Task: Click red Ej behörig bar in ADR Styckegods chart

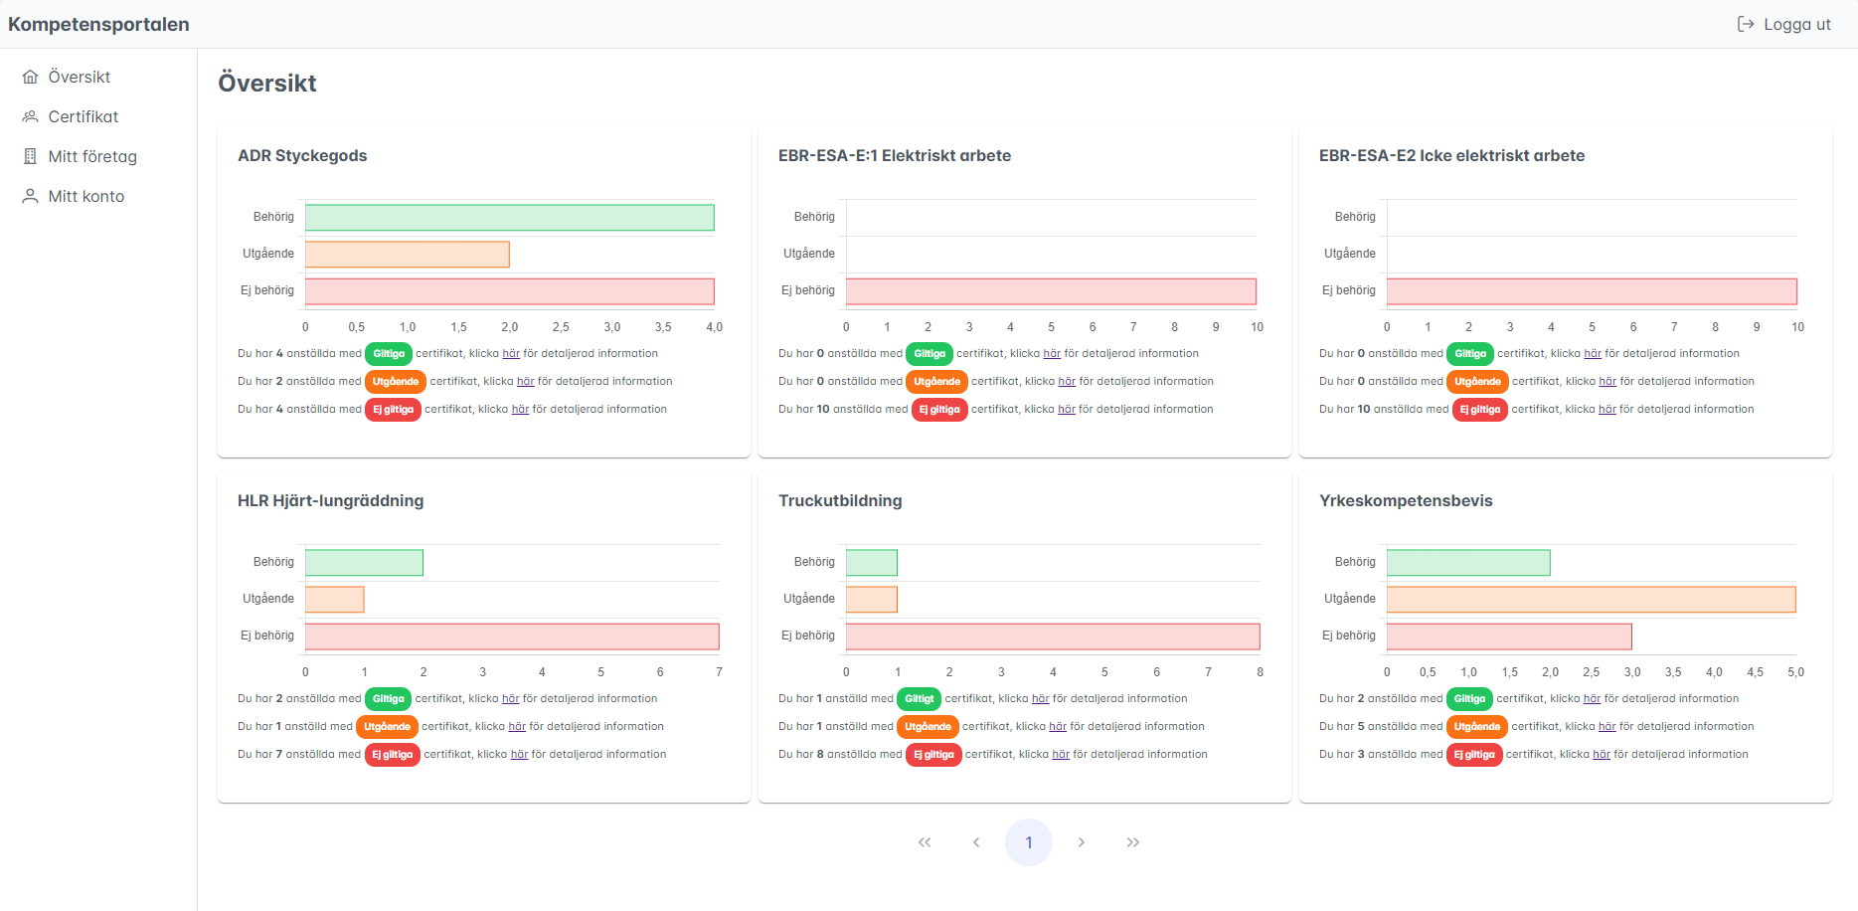Action: click(x=510, y=290)
